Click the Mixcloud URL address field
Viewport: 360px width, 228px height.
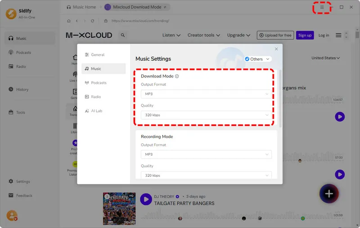pyautogui.click(x=140, y=21)
